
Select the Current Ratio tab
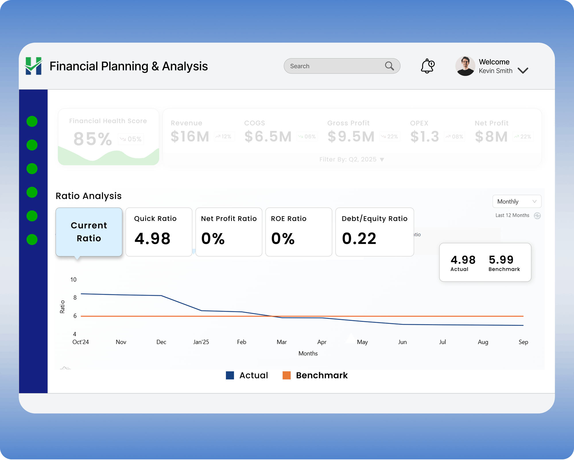point(89,232)
